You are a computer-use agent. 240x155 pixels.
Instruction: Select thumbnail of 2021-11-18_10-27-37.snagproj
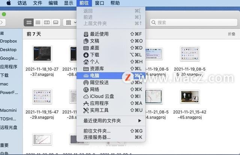point(42,53)
